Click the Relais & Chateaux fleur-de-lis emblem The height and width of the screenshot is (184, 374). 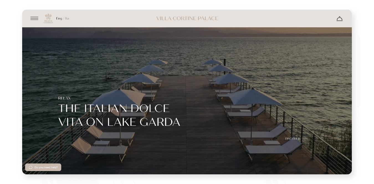(x=48, y=17)
